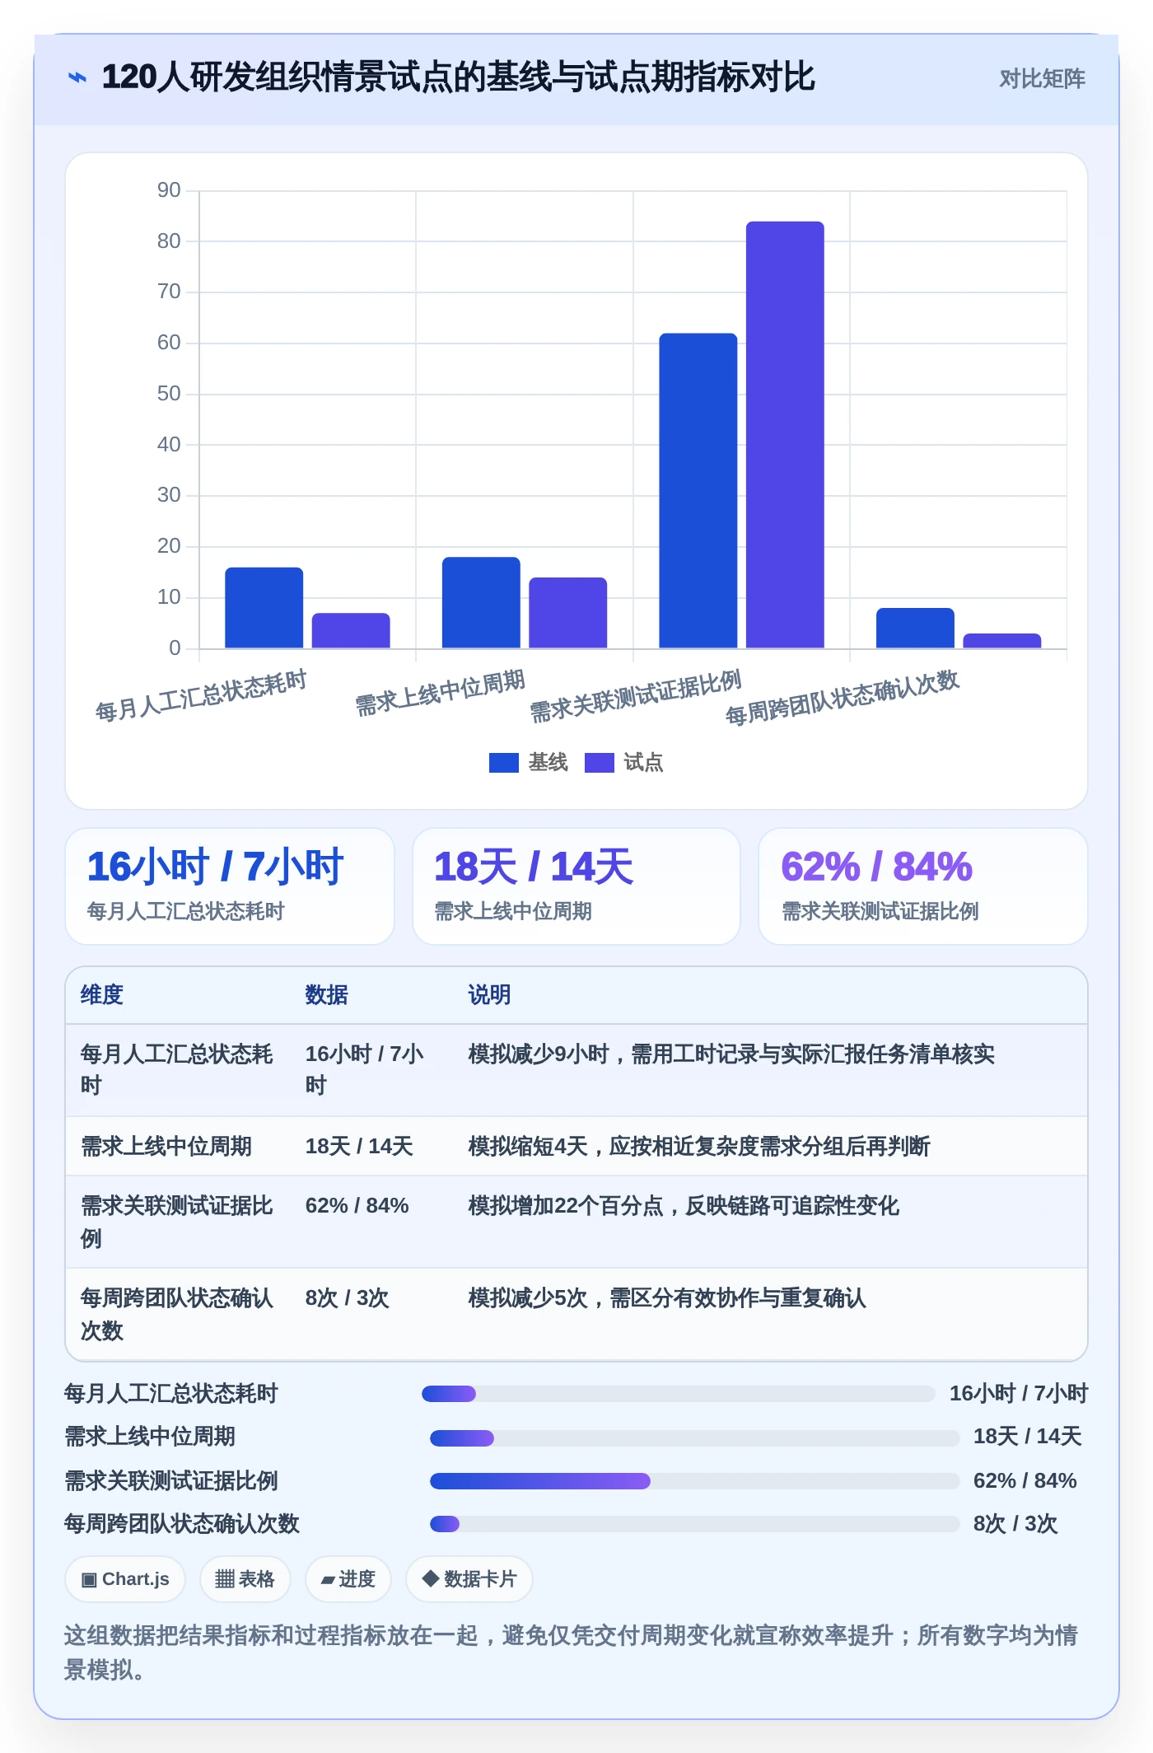
Task: Click the 数据 column header
Action: pos(327,995)
